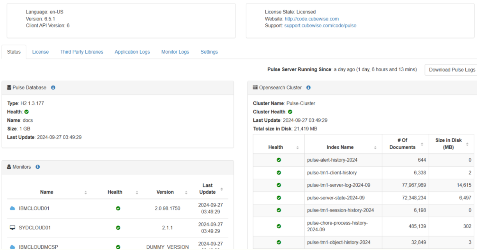
Task: Click the desktop icon beside SYDCLOUD01
Action: [12, 228]
